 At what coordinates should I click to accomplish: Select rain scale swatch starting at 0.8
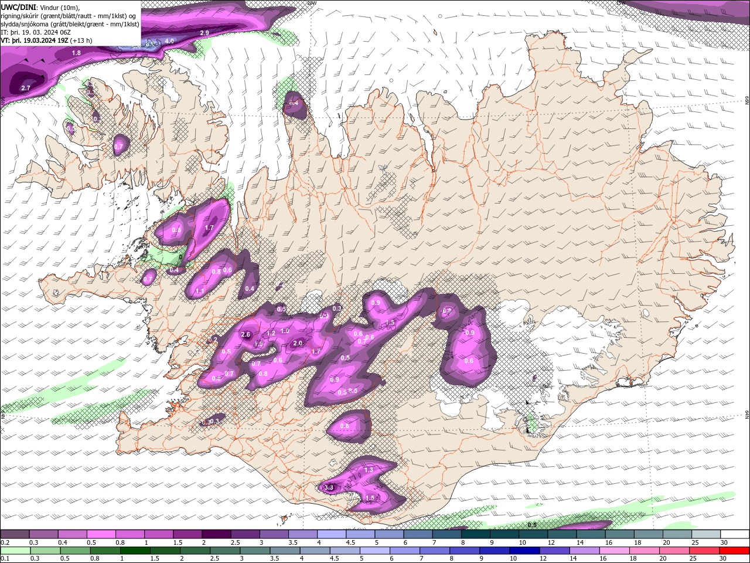pos(105,551)
